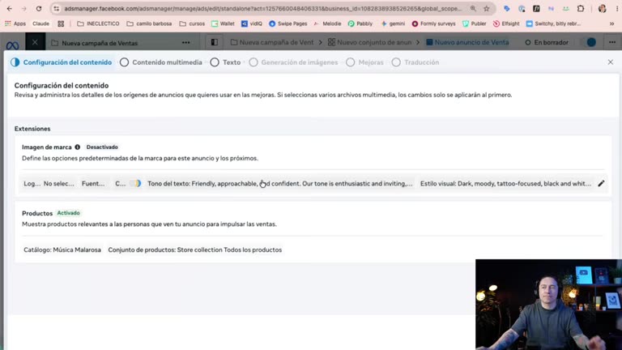Screen dimensions: 622x350
Task: Open browser extensions puzzle icon
Action: pyautogui.click(x=581, y=8)
